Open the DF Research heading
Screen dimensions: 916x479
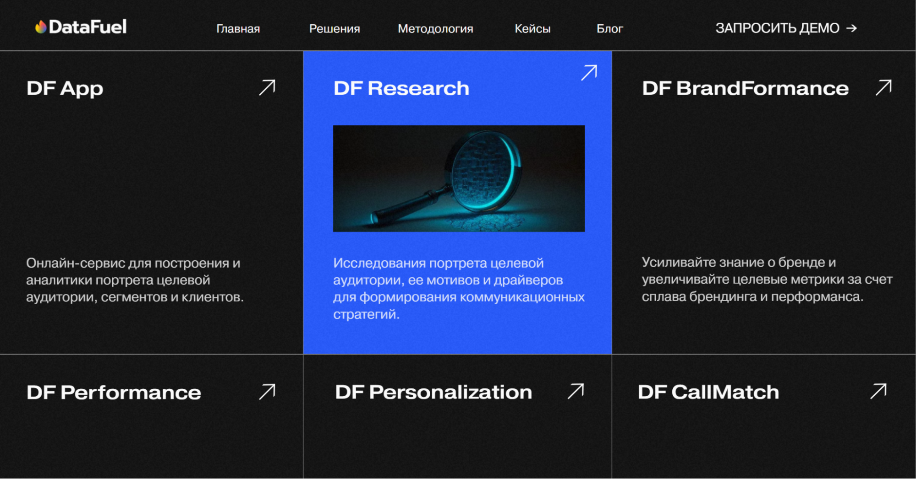(x=401, y=88)
